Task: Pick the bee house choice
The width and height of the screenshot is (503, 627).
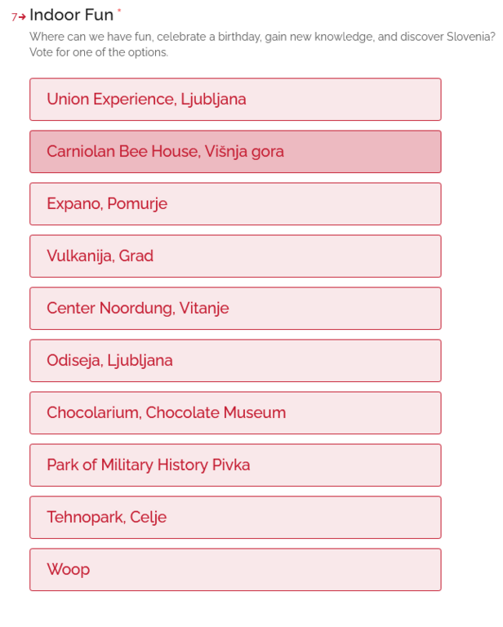Action: coord(235,152)
